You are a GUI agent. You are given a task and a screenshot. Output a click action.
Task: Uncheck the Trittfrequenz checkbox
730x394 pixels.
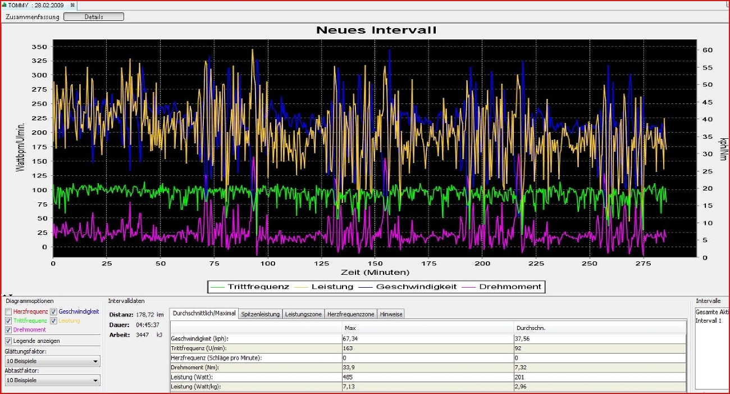(x=8, y=320)
